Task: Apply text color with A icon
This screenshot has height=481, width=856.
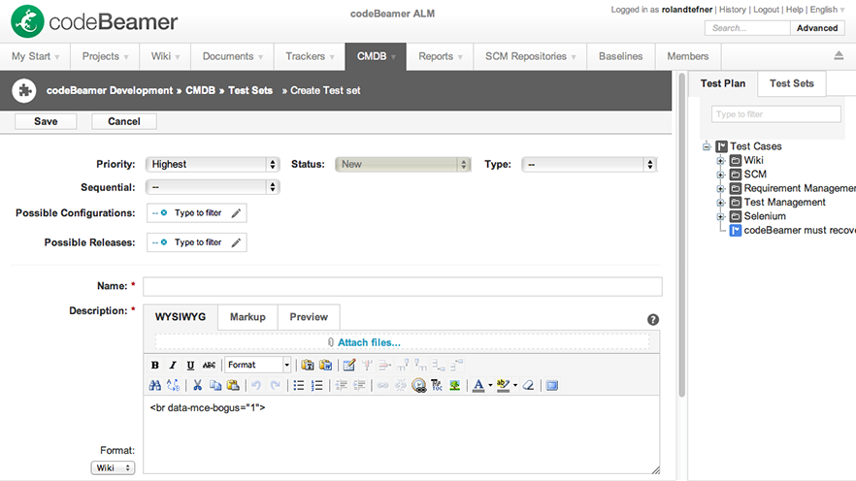Action: click(x=478, y=386)
